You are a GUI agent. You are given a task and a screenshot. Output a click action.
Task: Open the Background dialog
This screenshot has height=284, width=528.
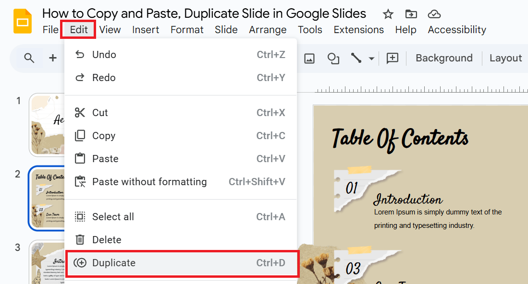click(x=443, y=58)
